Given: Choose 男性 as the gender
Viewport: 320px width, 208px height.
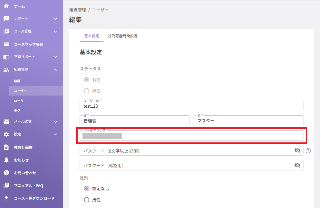Looking at the screenshot, I should tap(87, 200).
